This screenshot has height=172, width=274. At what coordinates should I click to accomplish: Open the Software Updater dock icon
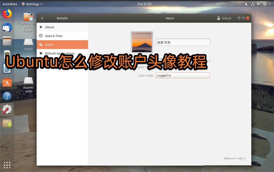click(x=7, y=124)
